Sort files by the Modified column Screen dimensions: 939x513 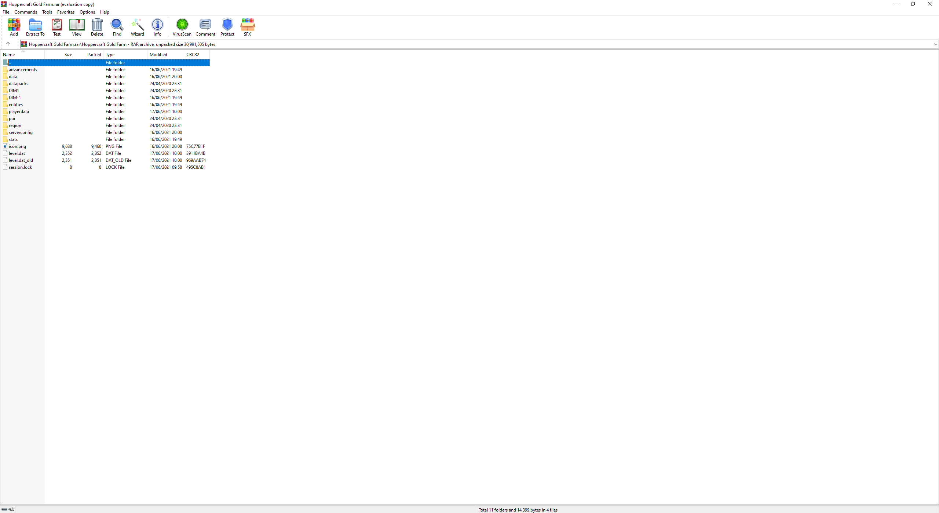click(x=166, y=55)
